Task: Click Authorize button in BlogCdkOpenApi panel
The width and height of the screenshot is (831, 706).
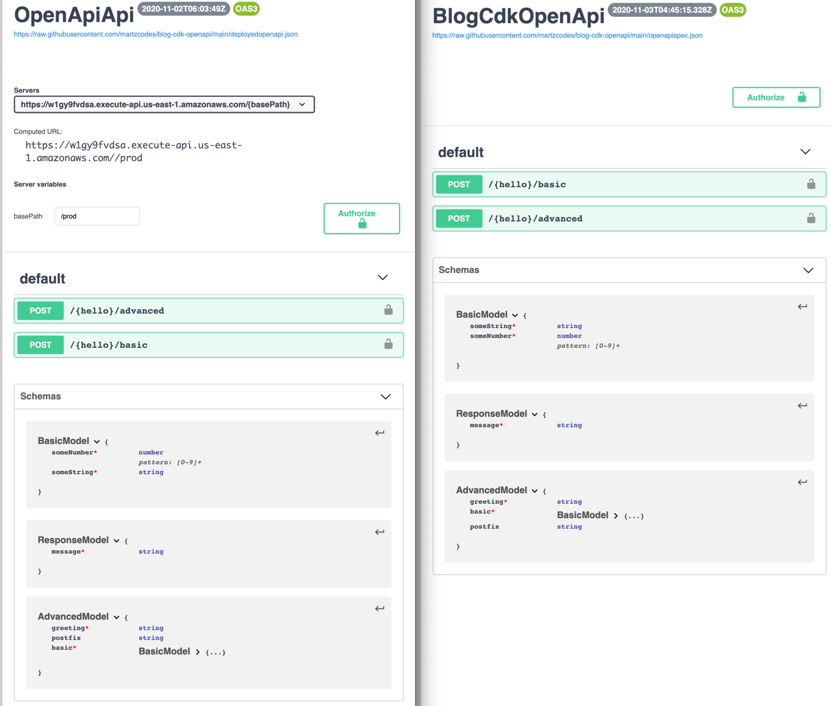Action: point(776,98)
